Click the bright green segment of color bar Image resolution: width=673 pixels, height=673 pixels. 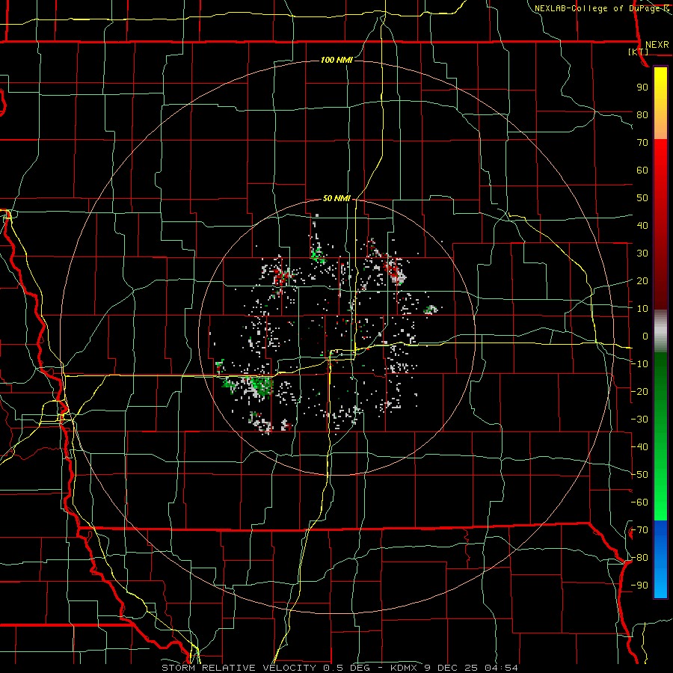click(x=660, y=494)
